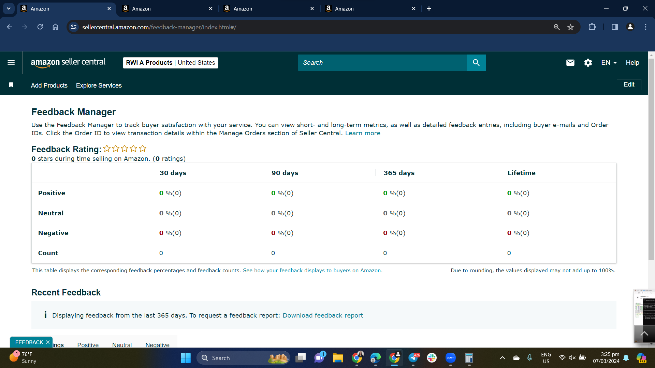Bookmark this page with the star icon

pos(570,27)
